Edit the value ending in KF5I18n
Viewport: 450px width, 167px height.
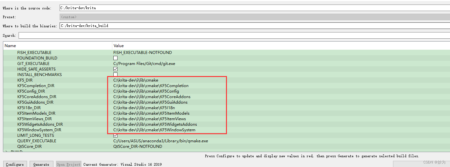click(x=144, y=108)
